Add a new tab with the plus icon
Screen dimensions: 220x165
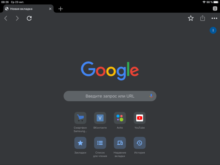tap(60, 9)
